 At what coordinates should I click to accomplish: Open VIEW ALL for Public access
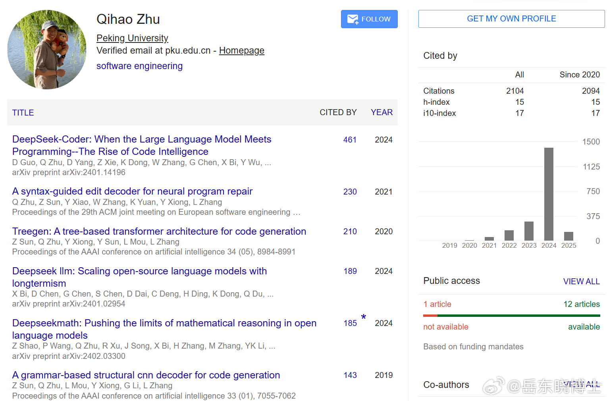click(581, 281)
